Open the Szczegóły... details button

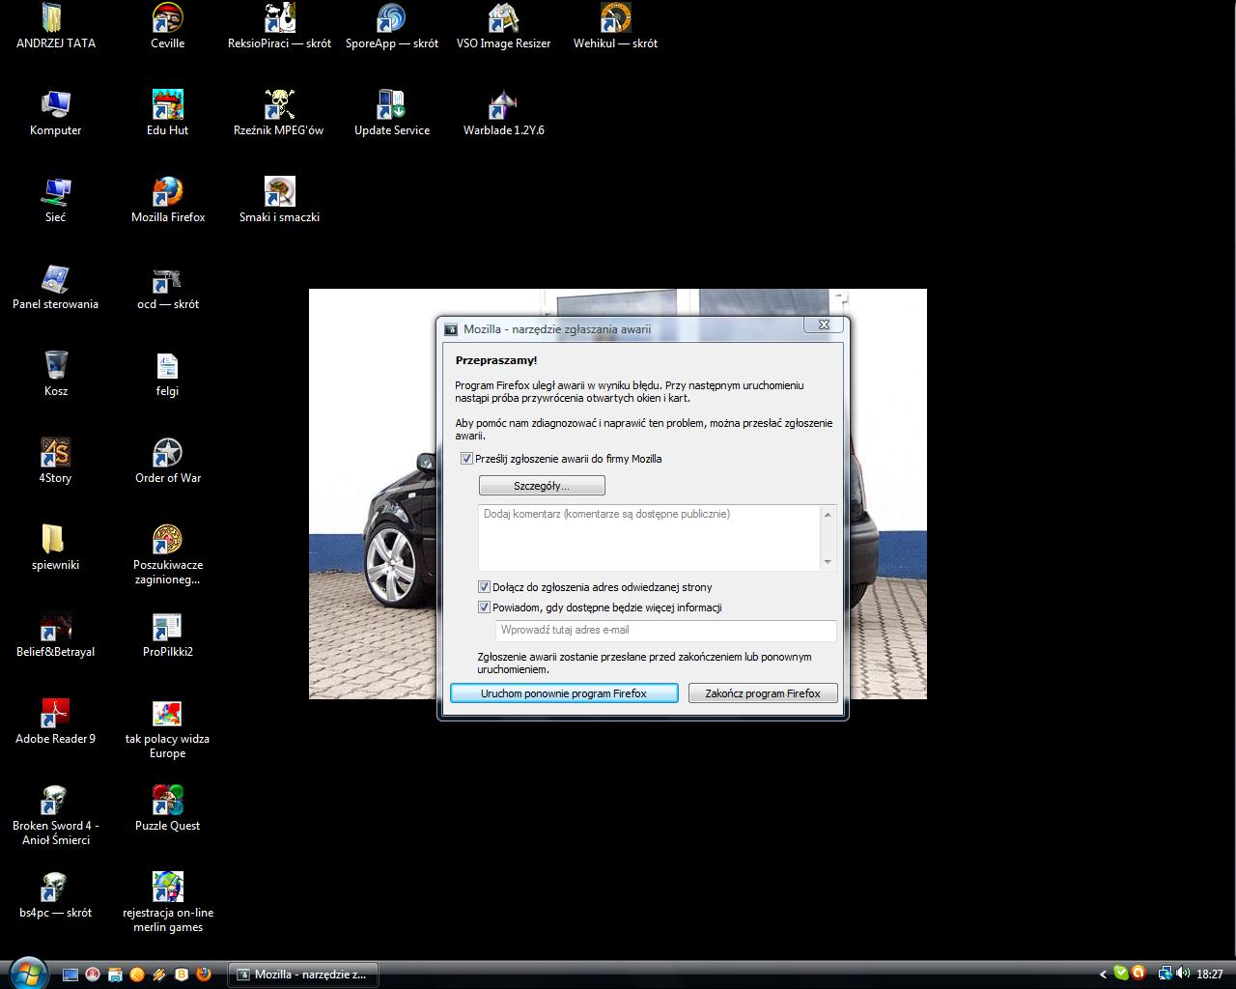(x=542, y=486)
